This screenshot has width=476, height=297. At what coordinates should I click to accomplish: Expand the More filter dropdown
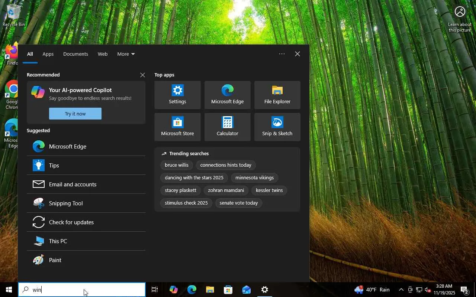[x=126, y=54]
